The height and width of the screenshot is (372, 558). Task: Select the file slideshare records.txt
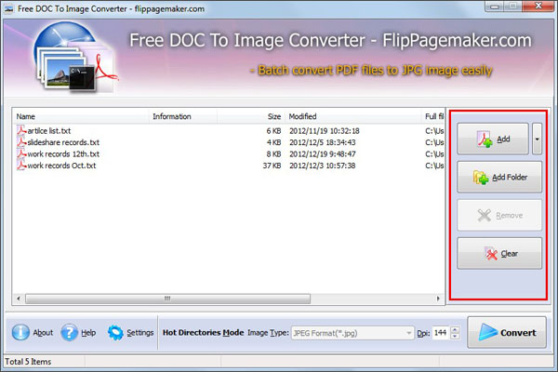(x=63, y=142)
